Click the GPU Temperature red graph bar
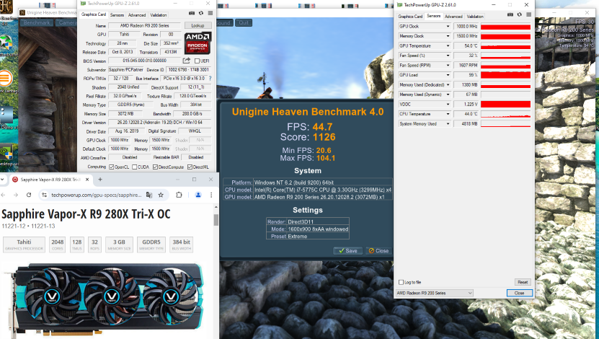 click(x=505, y=46)
